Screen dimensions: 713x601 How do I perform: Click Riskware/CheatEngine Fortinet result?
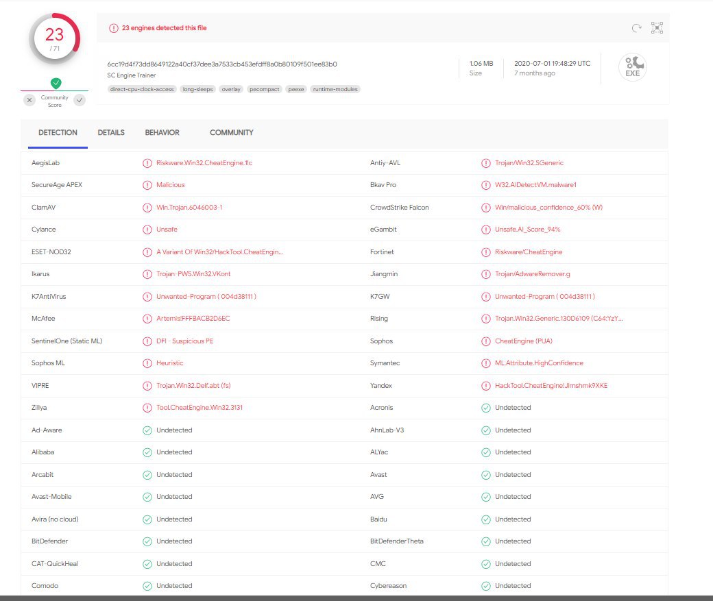[529, 252]
